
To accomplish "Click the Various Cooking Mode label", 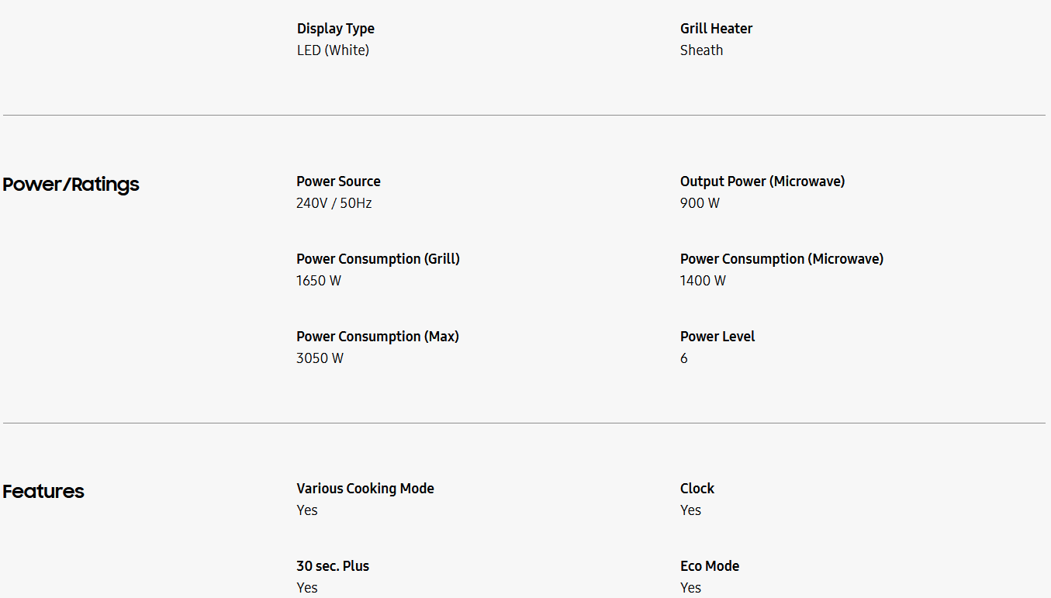I will (365, 489).
